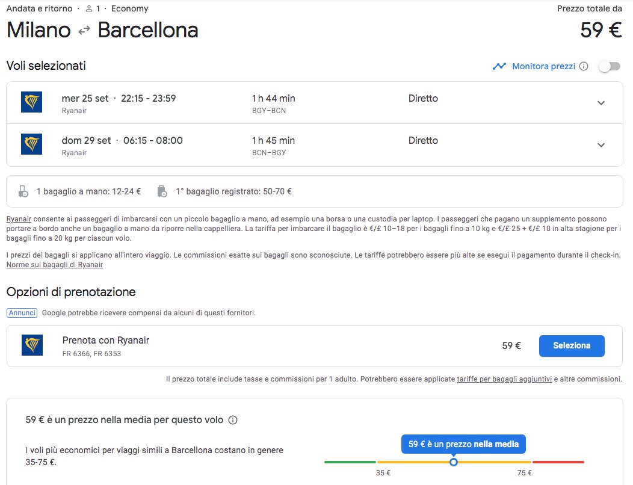Click Ryanair logo on the 29 set flight
The image size is (633, 485).
(x=31, y=144)
